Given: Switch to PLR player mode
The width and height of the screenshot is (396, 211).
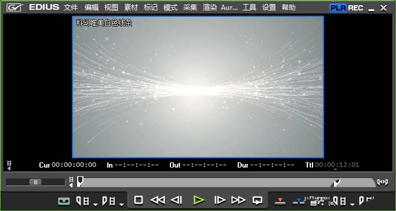Looking at the screenshot, I should click(338, 8).
